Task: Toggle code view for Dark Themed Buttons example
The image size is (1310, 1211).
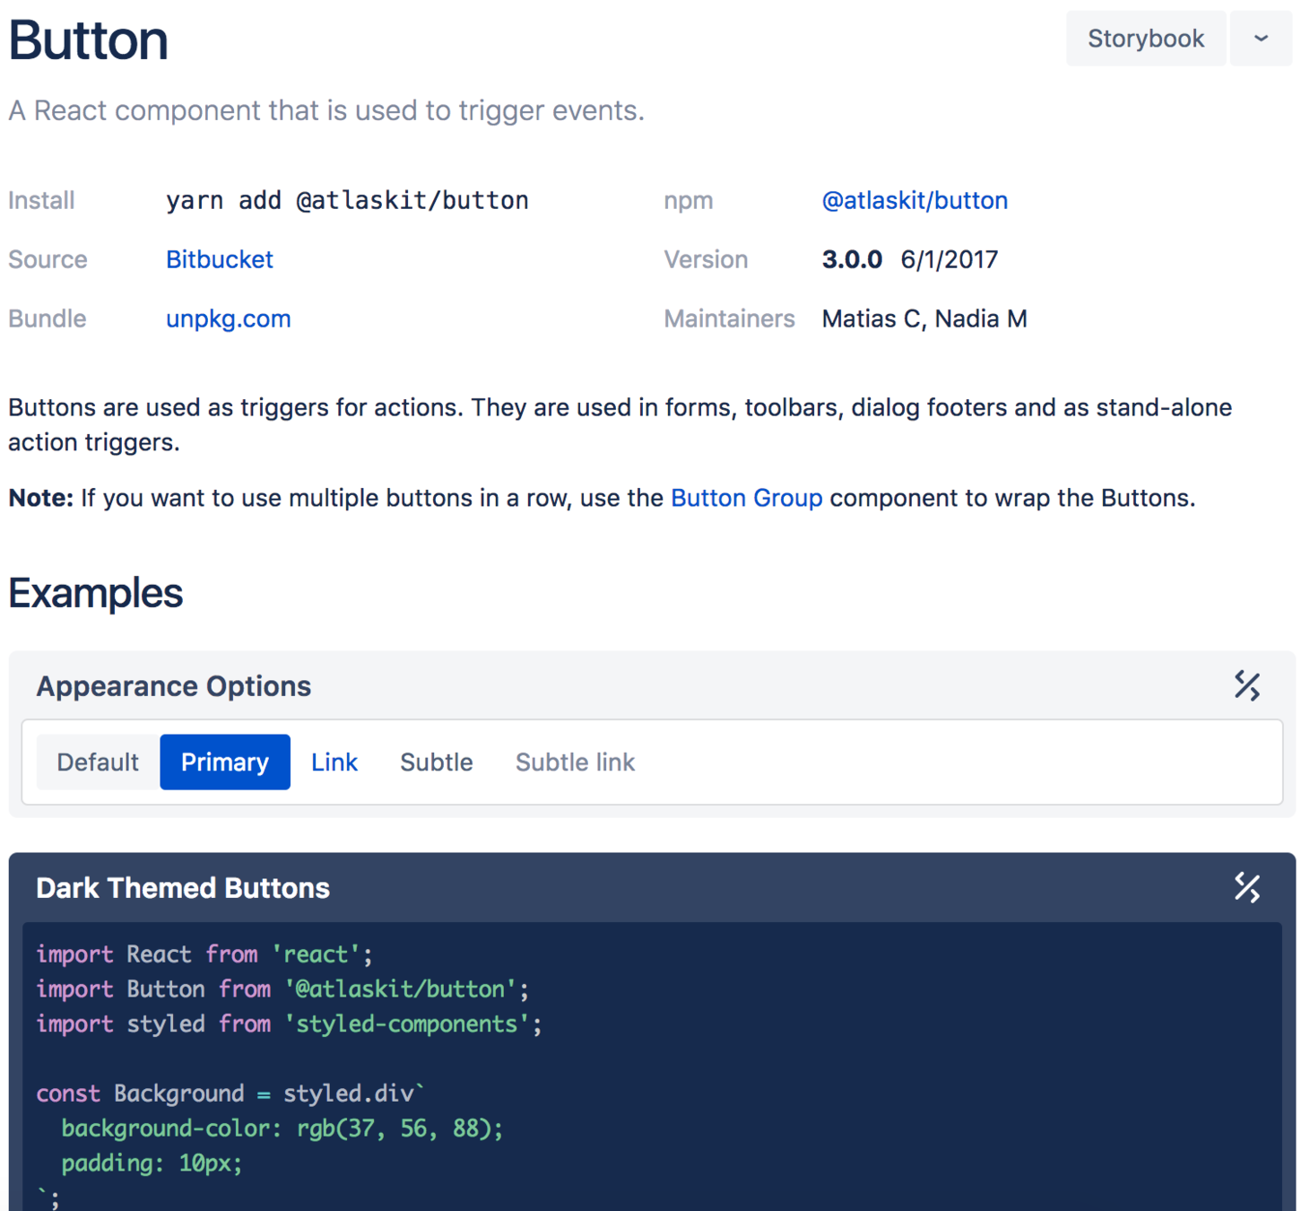Action: pyautogui.click(x=1246, y=888)
